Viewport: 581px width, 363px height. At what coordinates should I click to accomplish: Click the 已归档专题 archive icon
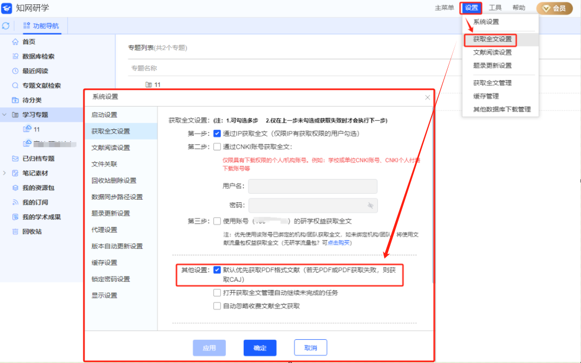coord(15,159)
